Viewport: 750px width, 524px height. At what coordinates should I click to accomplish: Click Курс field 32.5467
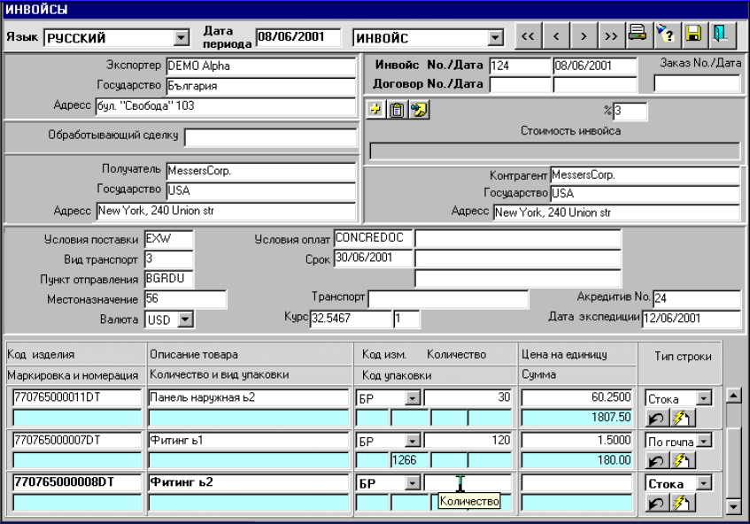click(351, 319)
